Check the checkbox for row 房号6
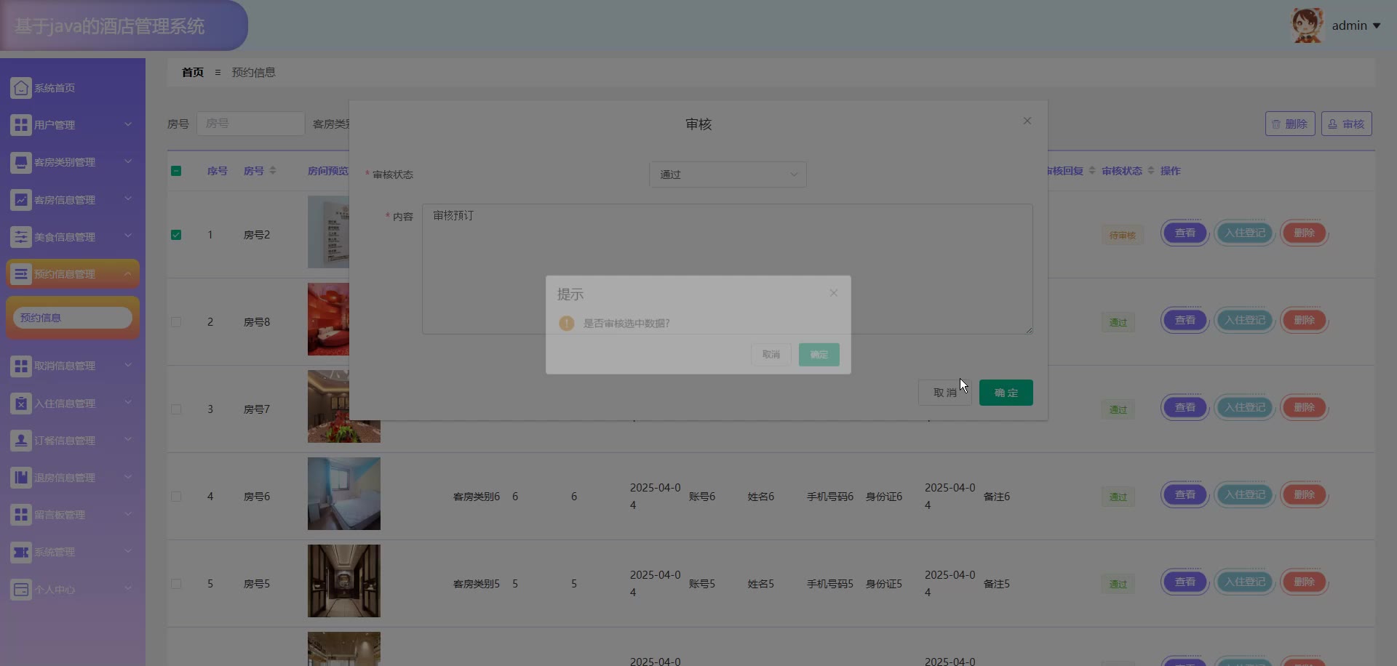 [176, 497]
